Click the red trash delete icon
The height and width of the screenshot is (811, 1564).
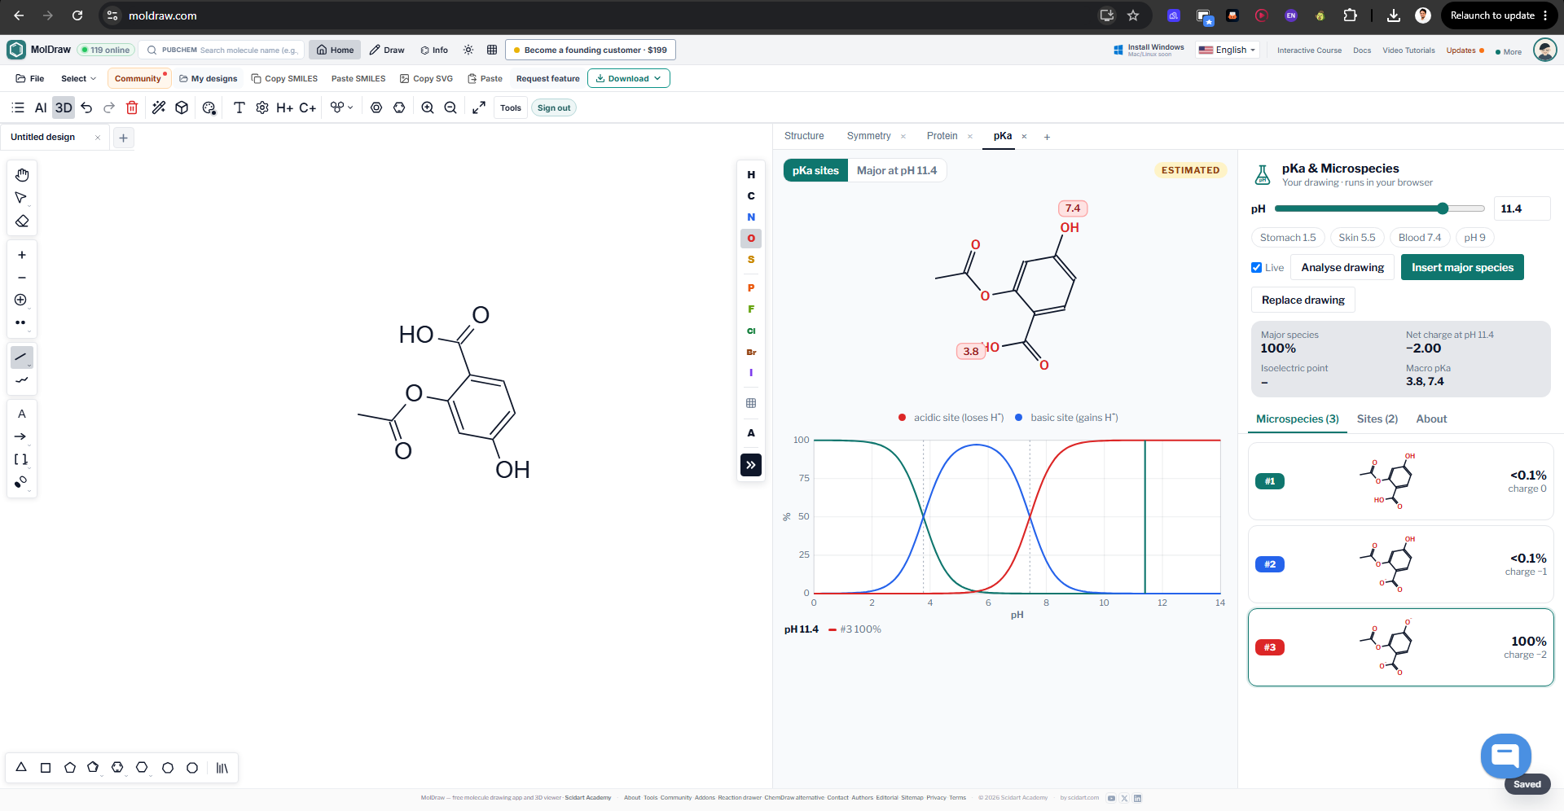(x=132, y=107)
